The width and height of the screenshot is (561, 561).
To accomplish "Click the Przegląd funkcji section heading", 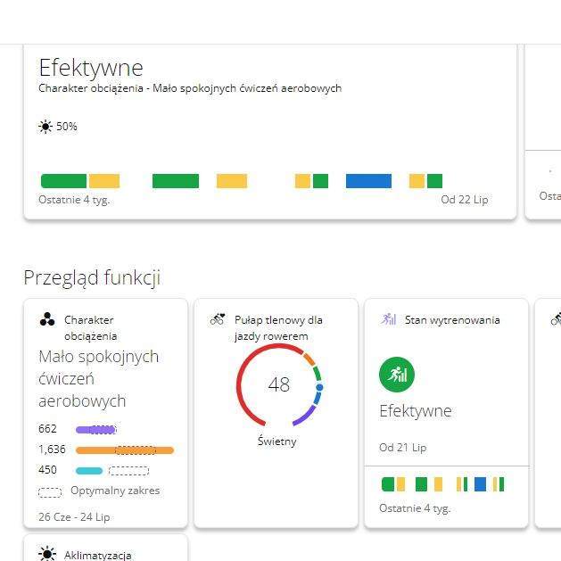I will 92,277.
